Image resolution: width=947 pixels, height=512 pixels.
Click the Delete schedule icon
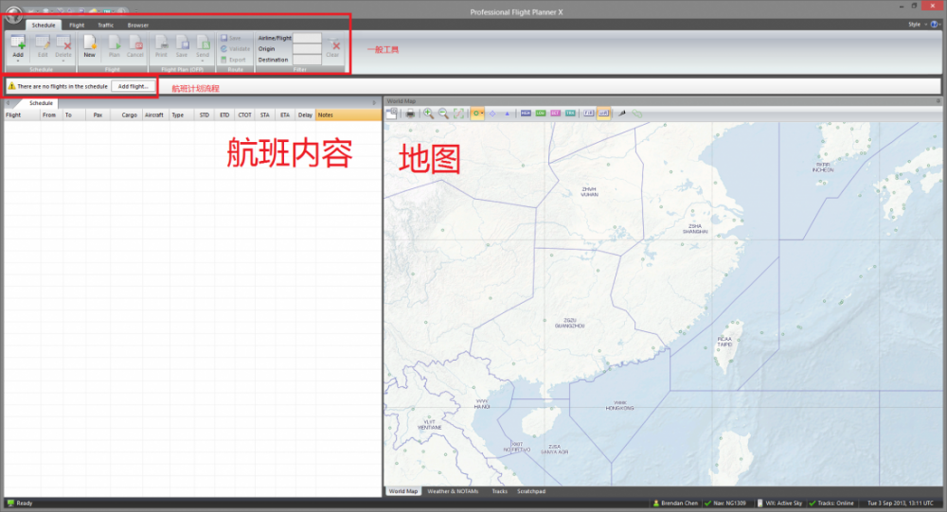pos(63,44)
